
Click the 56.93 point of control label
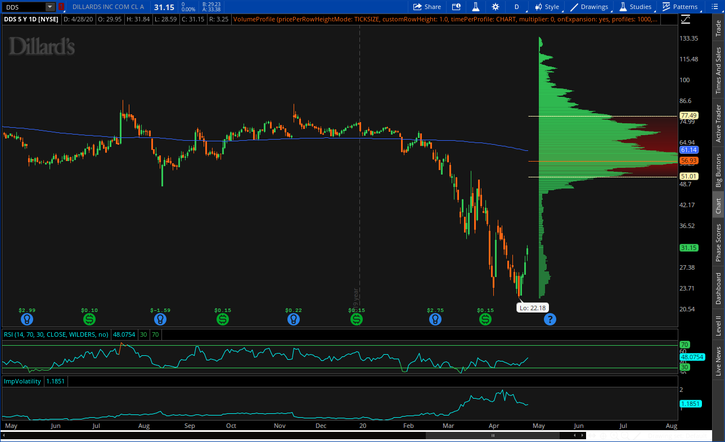tap(688, 160)
